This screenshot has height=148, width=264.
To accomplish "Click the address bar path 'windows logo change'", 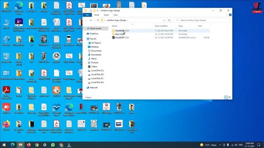I will (x=116, y=20).
